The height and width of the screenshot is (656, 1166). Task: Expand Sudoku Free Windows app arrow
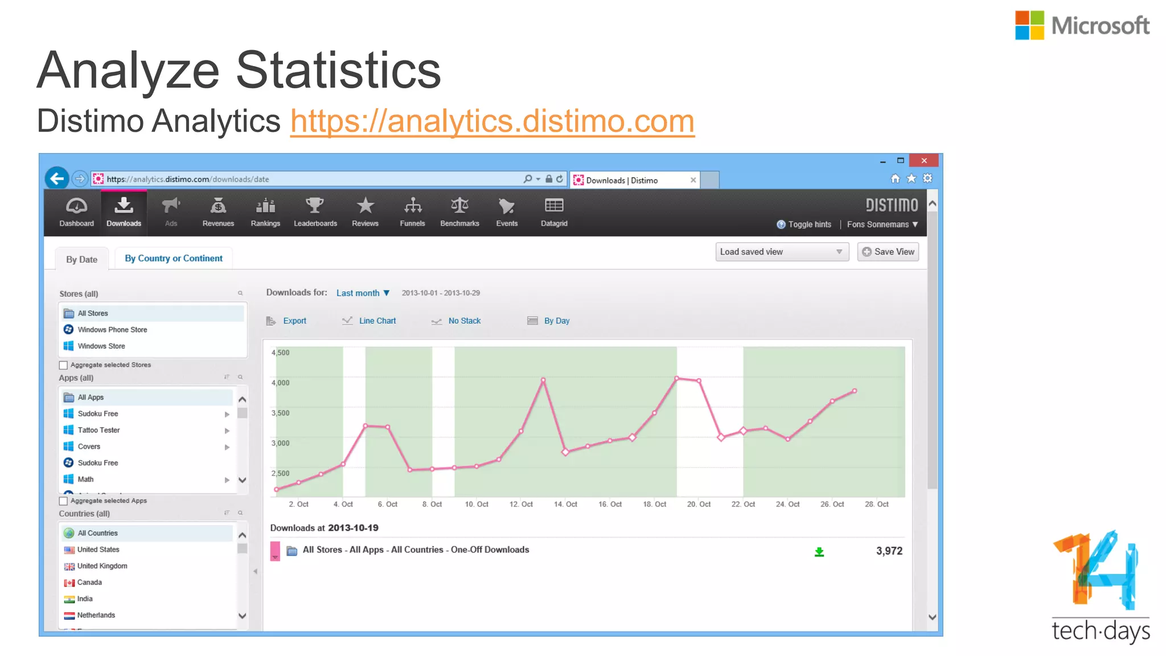click(227, 414)
